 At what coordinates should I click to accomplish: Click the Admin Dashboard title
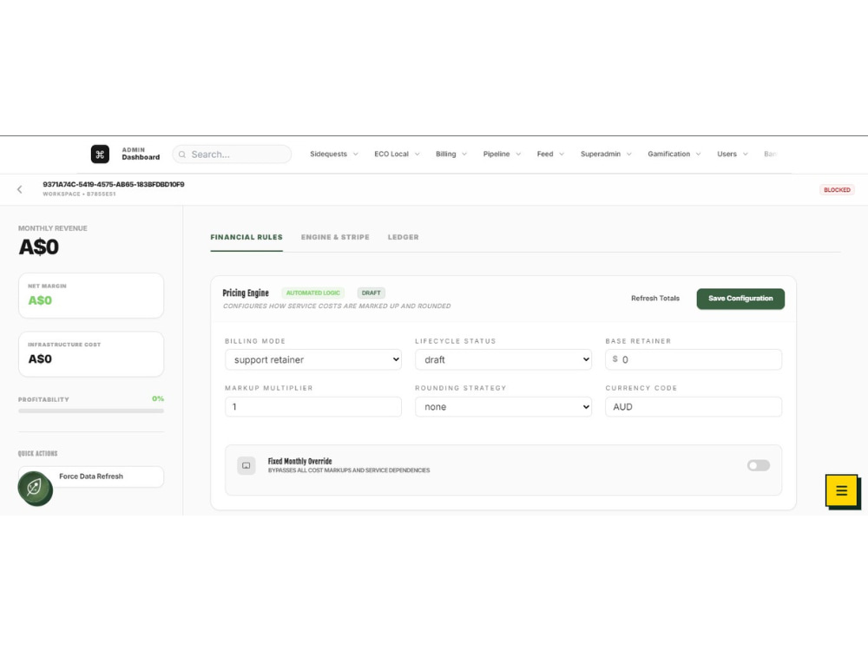141,154
